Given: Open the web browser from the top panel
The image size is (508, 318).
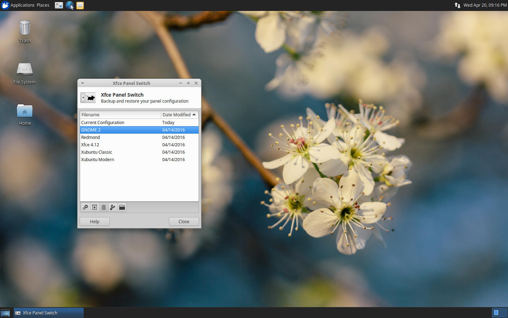Looking at the screenshot, I should pos(69,5).
